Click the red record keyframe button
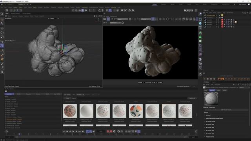The width and height of the screenshot is (251, 141). [x=108, y=131]
